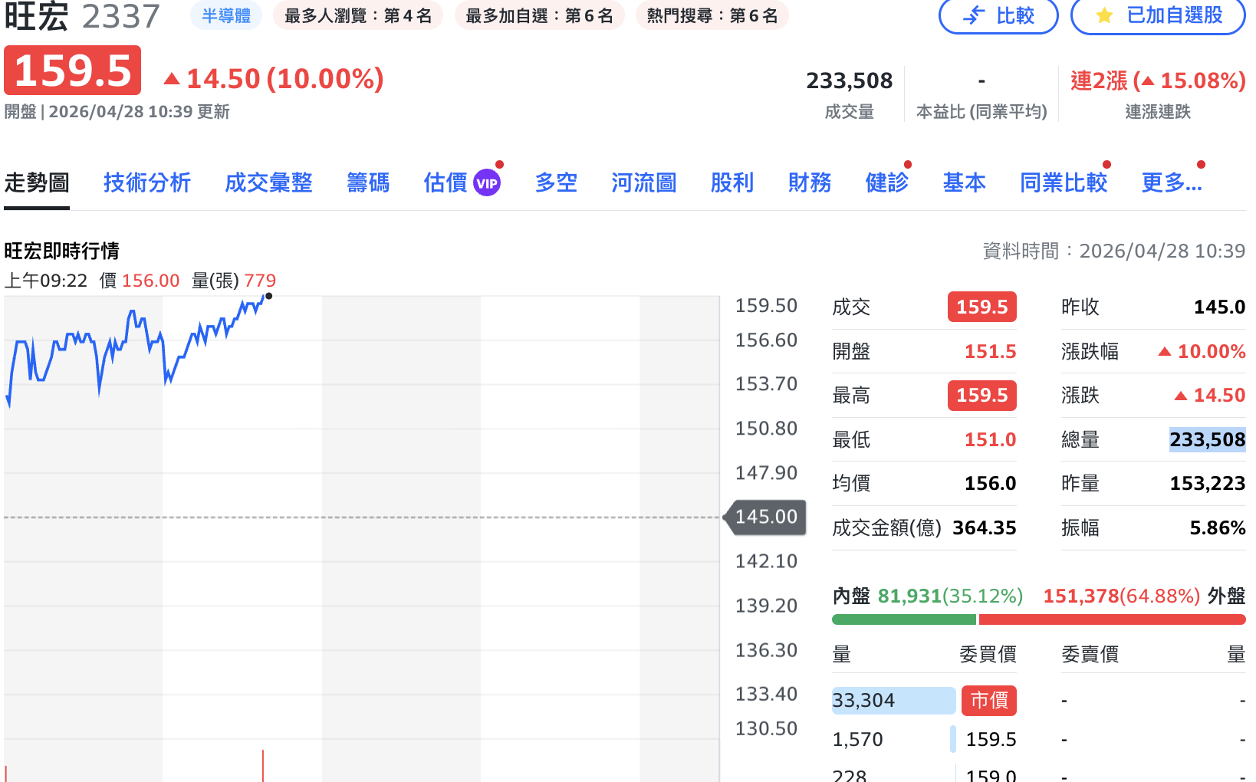Select the 籌碼 tab
1256x782 pixels.
pyautogui.click(x=368, y=183)
